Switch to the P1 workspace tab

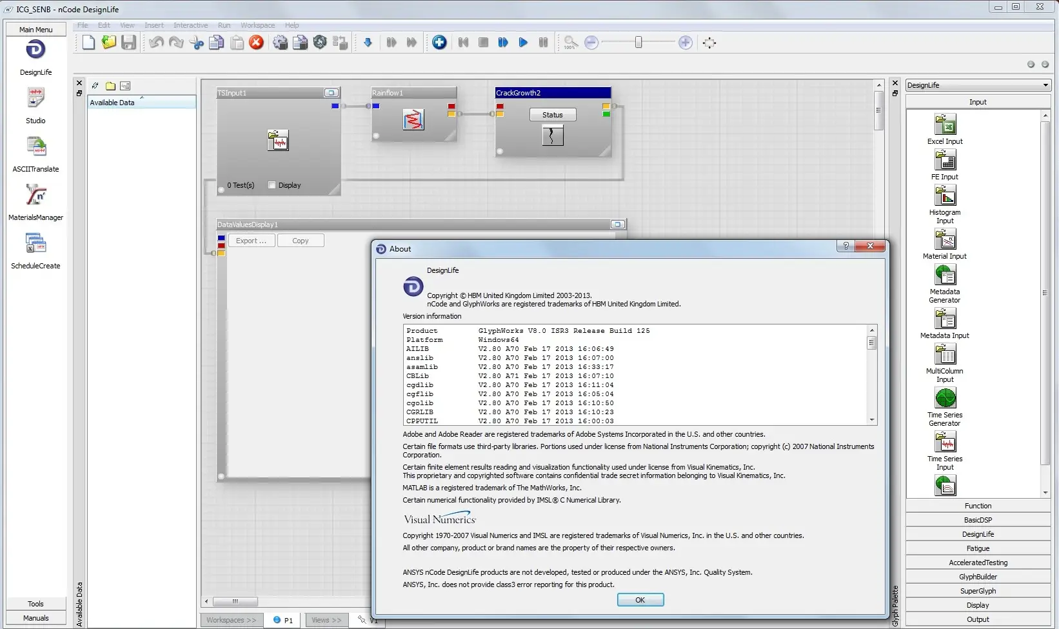[282, 620]
